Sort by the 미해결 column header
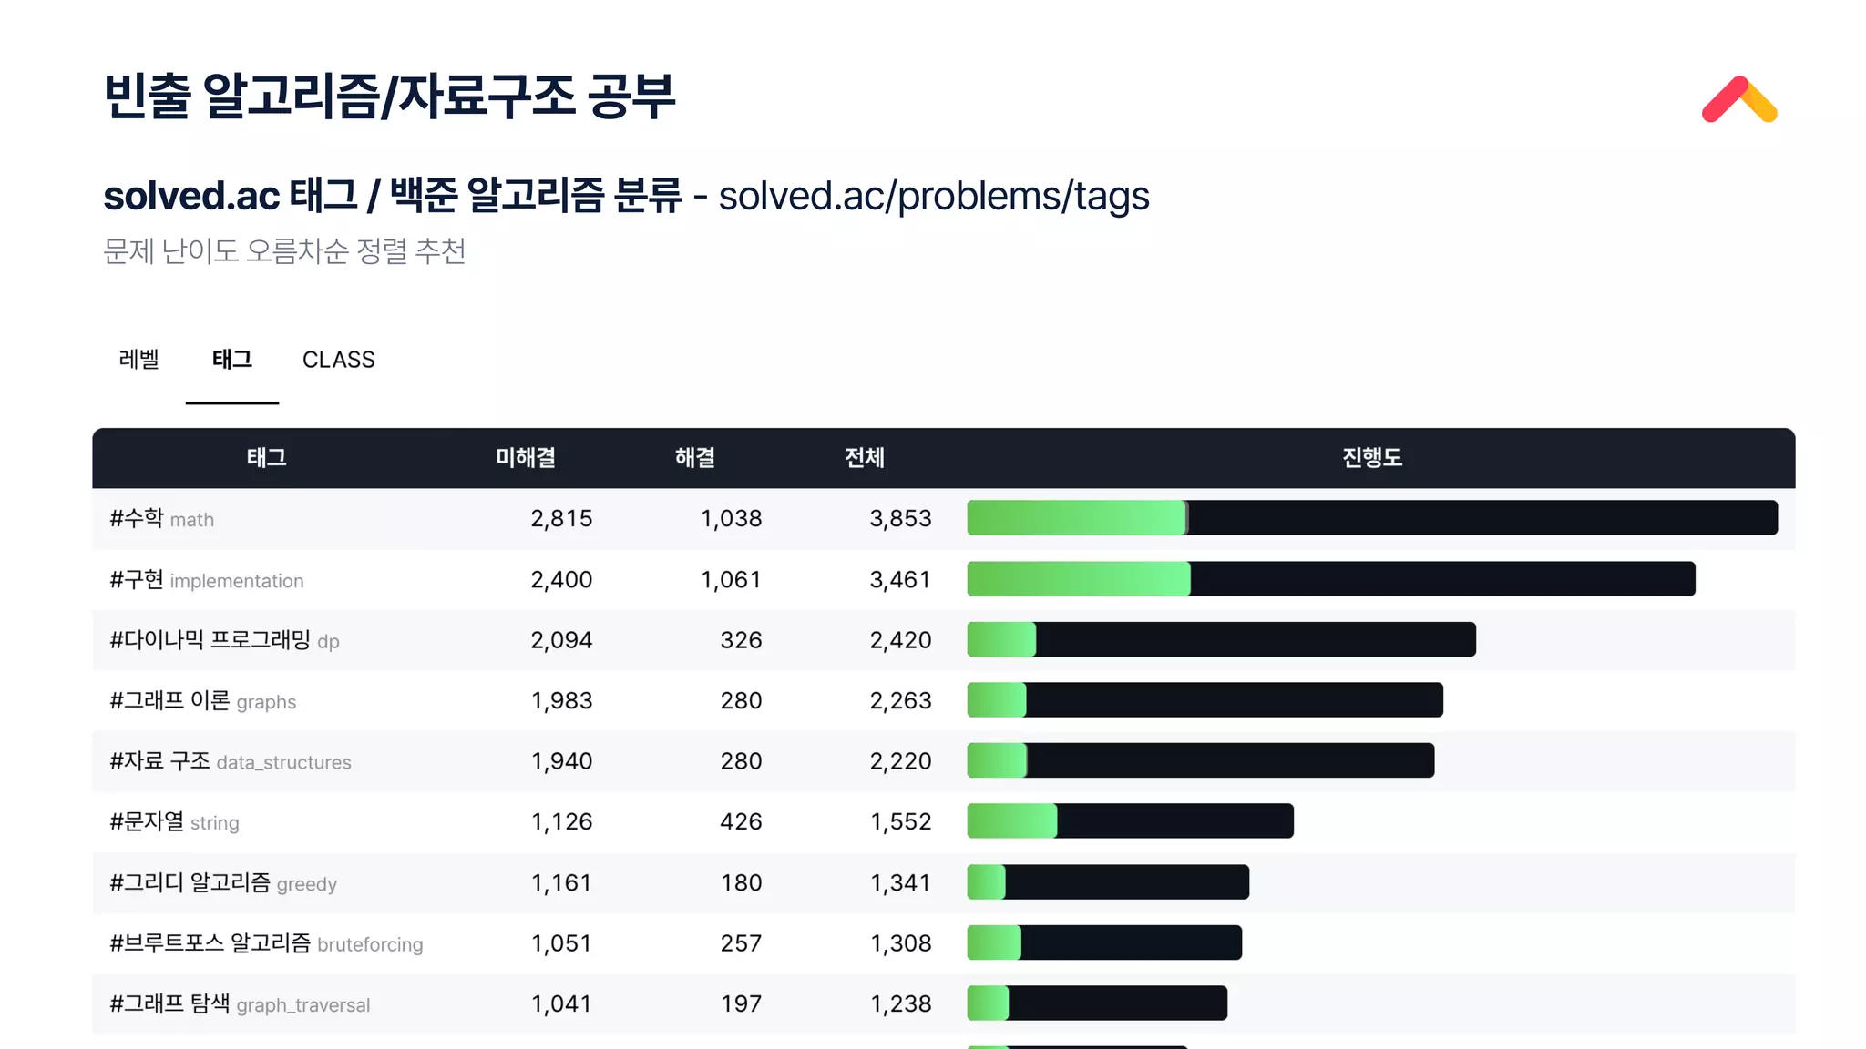This screenshot has width=1866, height=1049. (x=526, y=457)
